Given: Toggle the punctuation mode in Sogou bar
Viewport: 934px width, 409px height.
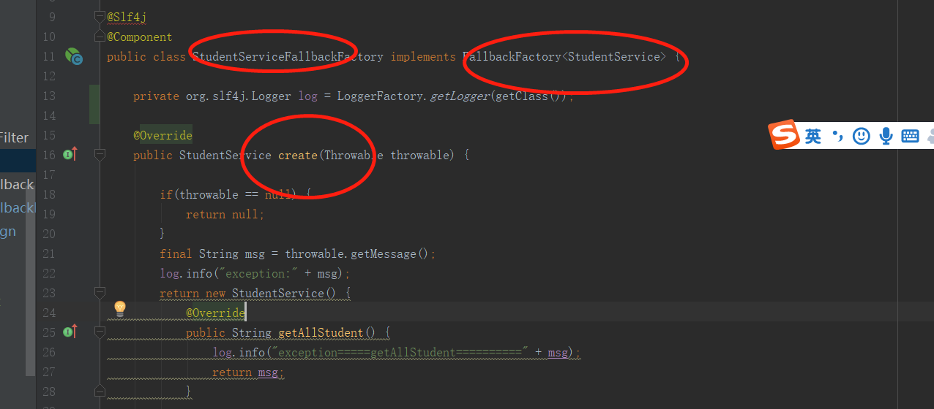Looking at the screenshot, I should (x=837, y=136).
